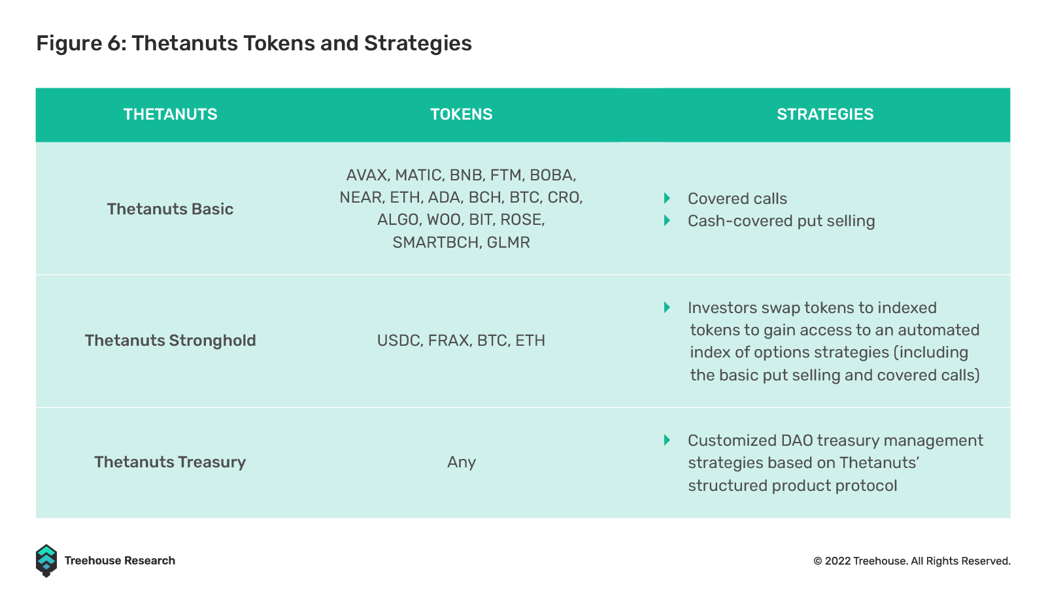Screen dimensions: 1046x604
Task: Click the Covered calls strategy text
Action: [x=737, y=199]
